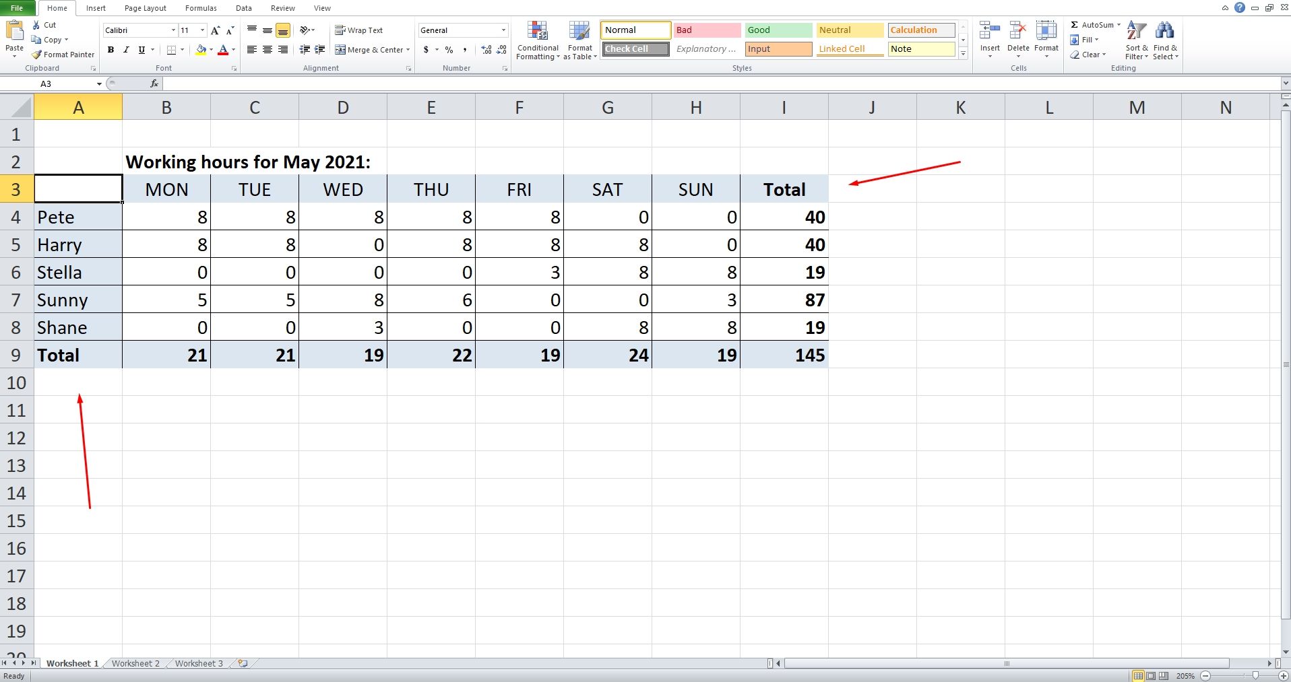Click the Paste clipboard icon
1291x682 pixels.
click(14, 31)
